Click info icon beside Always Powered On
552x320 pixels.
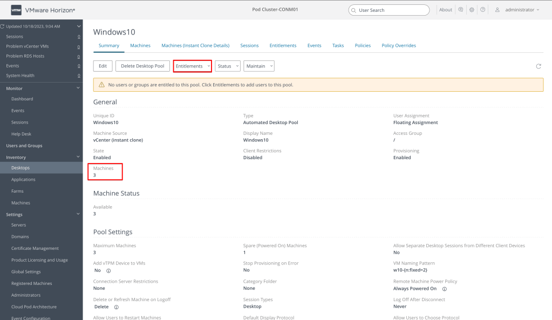click(x=444, y=289)
